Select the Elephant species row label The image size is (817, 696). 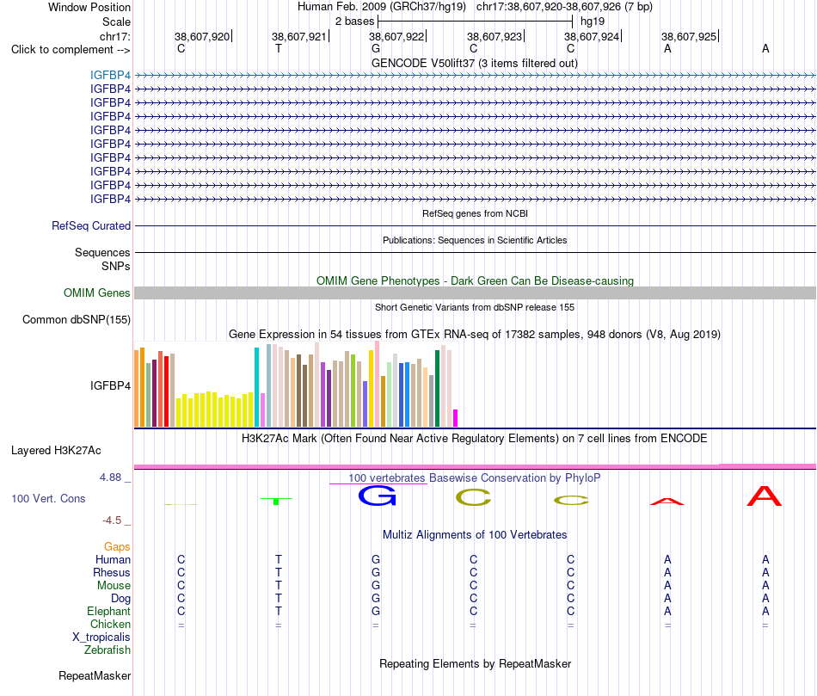[108, 611]
